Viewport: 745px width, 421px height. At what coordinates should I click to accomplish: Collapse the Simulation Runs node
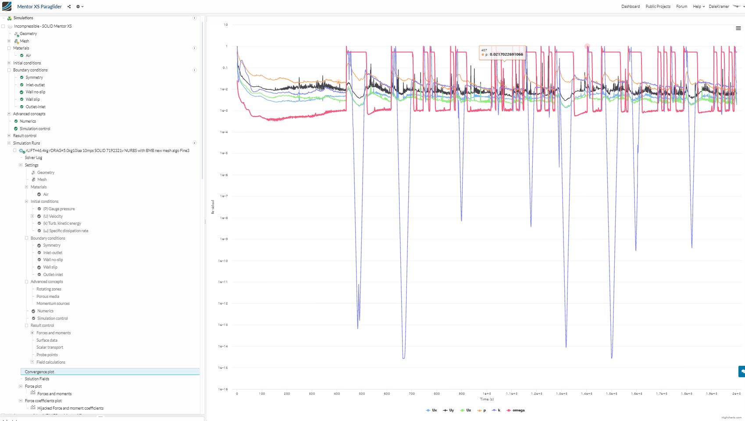(x=9, y=143)
